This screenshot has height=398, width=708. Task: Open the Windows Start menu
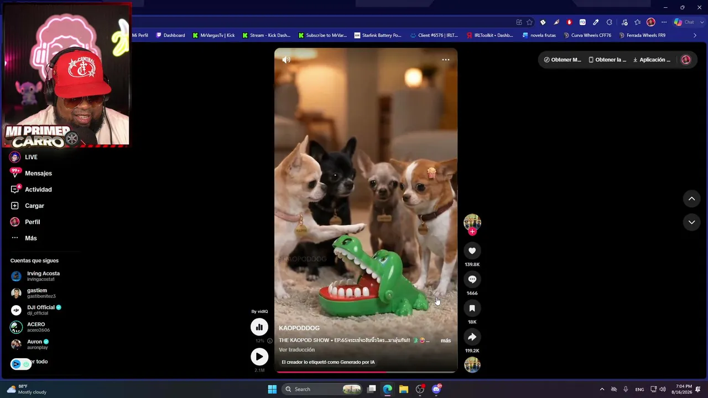pos(272,389)
